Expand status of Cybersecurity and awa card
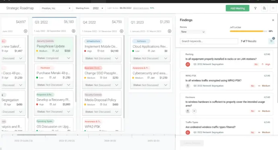Viewport: 278px width, 150px height. (166, 85)
